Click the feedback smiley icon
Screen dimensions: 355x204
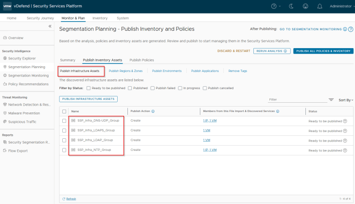point(305,6)
